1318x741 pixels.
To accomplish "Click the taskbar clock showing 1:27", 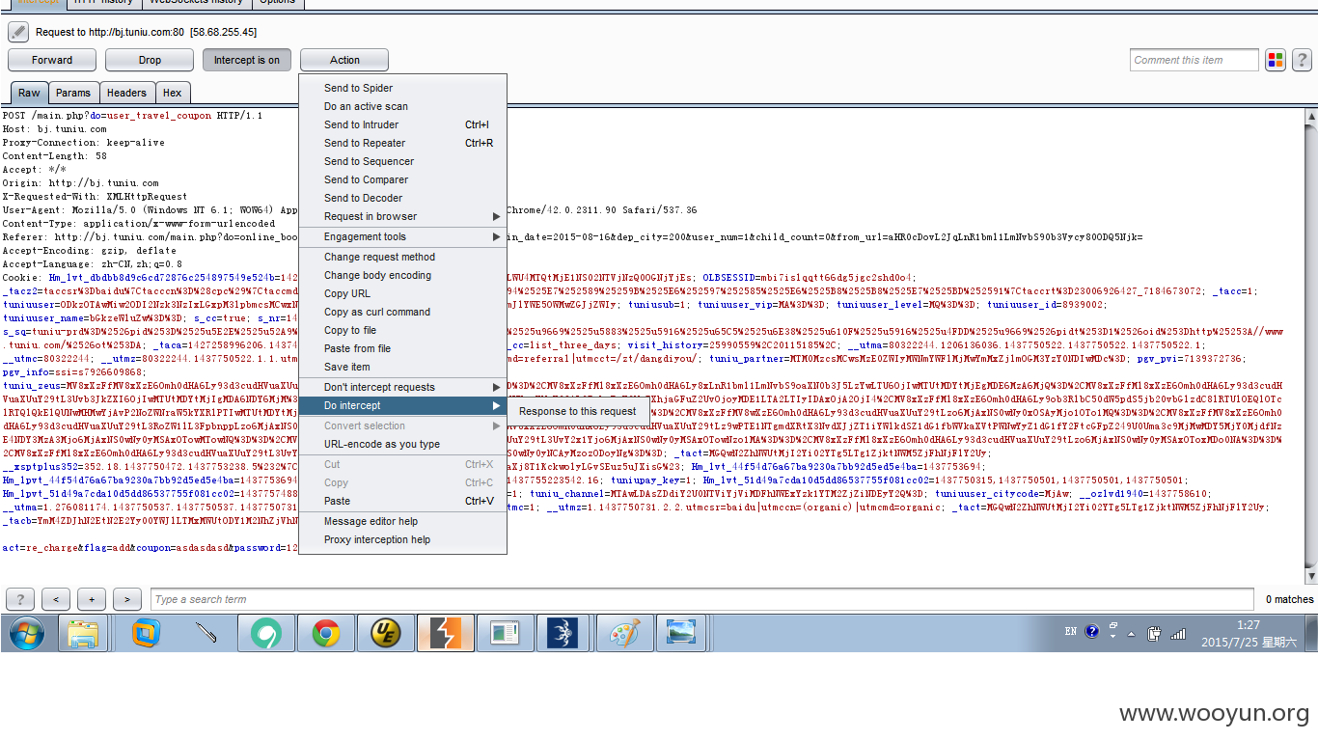I will pos(1249,633).
